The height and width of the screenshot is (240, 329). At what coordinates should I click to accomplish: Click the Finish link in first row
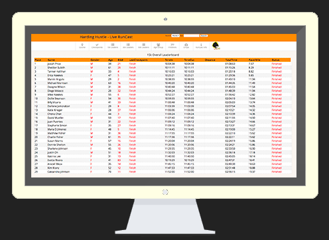tap(133, 64)
